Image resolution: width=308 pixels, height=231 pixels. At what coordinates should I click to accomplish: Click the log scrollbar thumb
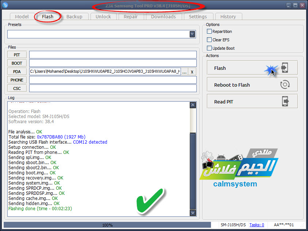pyautogui.click(x=193, y=171)
